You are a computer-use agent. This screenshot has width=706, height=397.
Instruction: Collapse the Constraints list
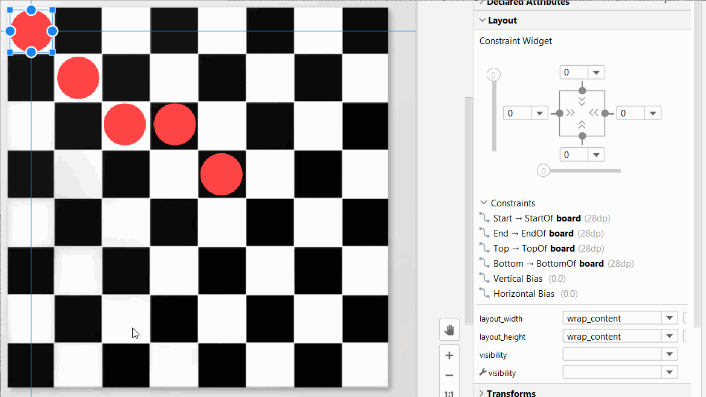(x=484, y=203)
